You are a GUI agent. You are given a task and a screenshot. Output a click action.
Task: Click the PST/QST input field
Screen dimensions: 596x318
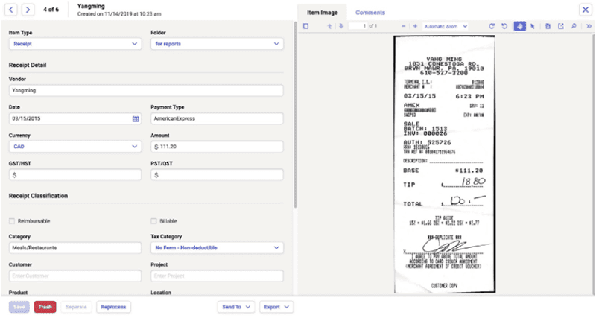point(217,175)
